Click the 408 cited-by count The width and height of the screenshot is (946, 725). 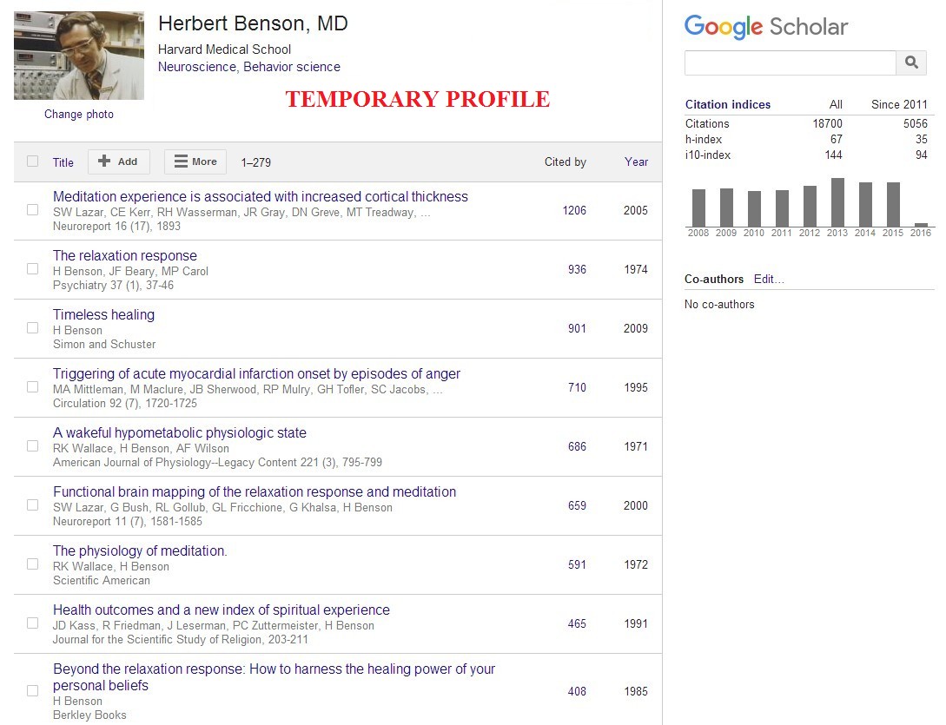coord(577,692)
